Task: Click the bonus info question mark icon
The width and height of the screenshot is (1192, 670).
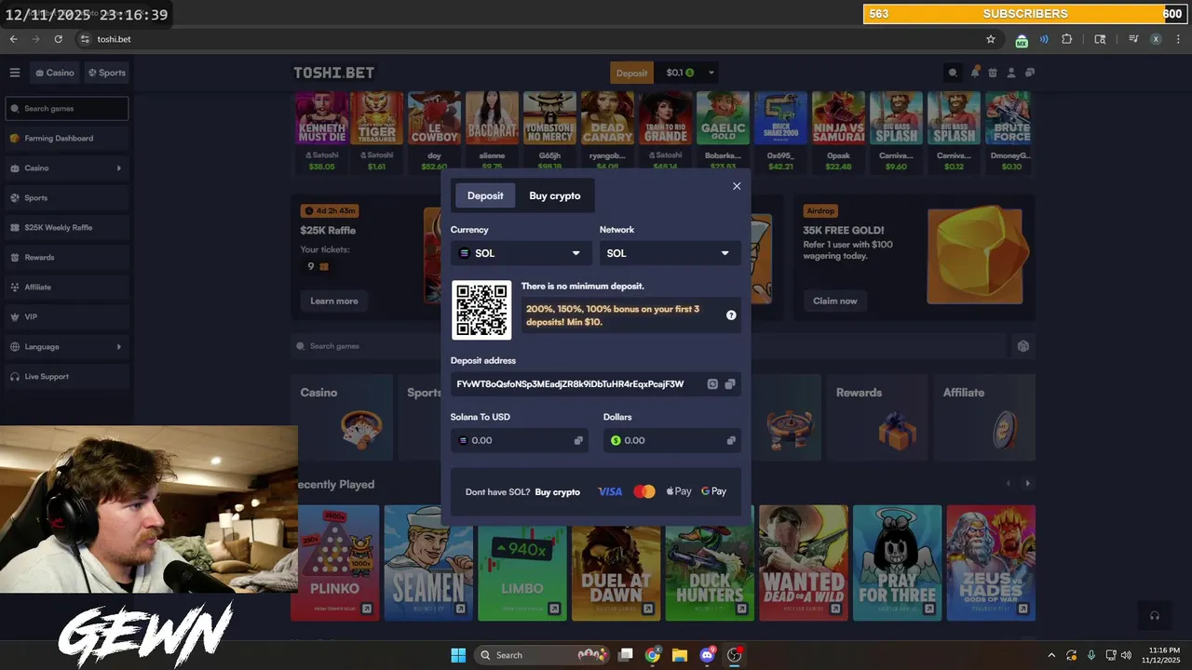Action: (731, 315)
